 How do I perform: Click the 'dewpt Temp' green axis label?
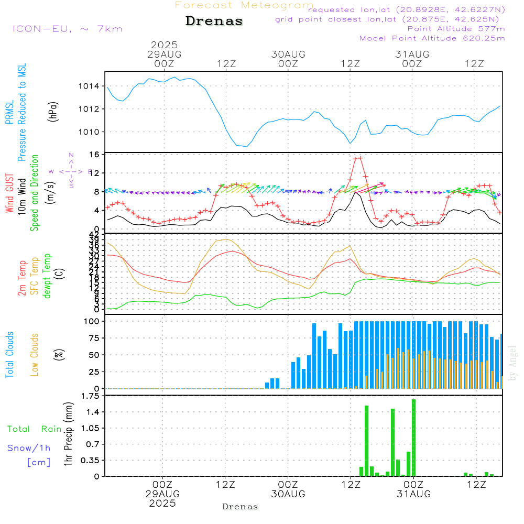(x=47, y=276)
